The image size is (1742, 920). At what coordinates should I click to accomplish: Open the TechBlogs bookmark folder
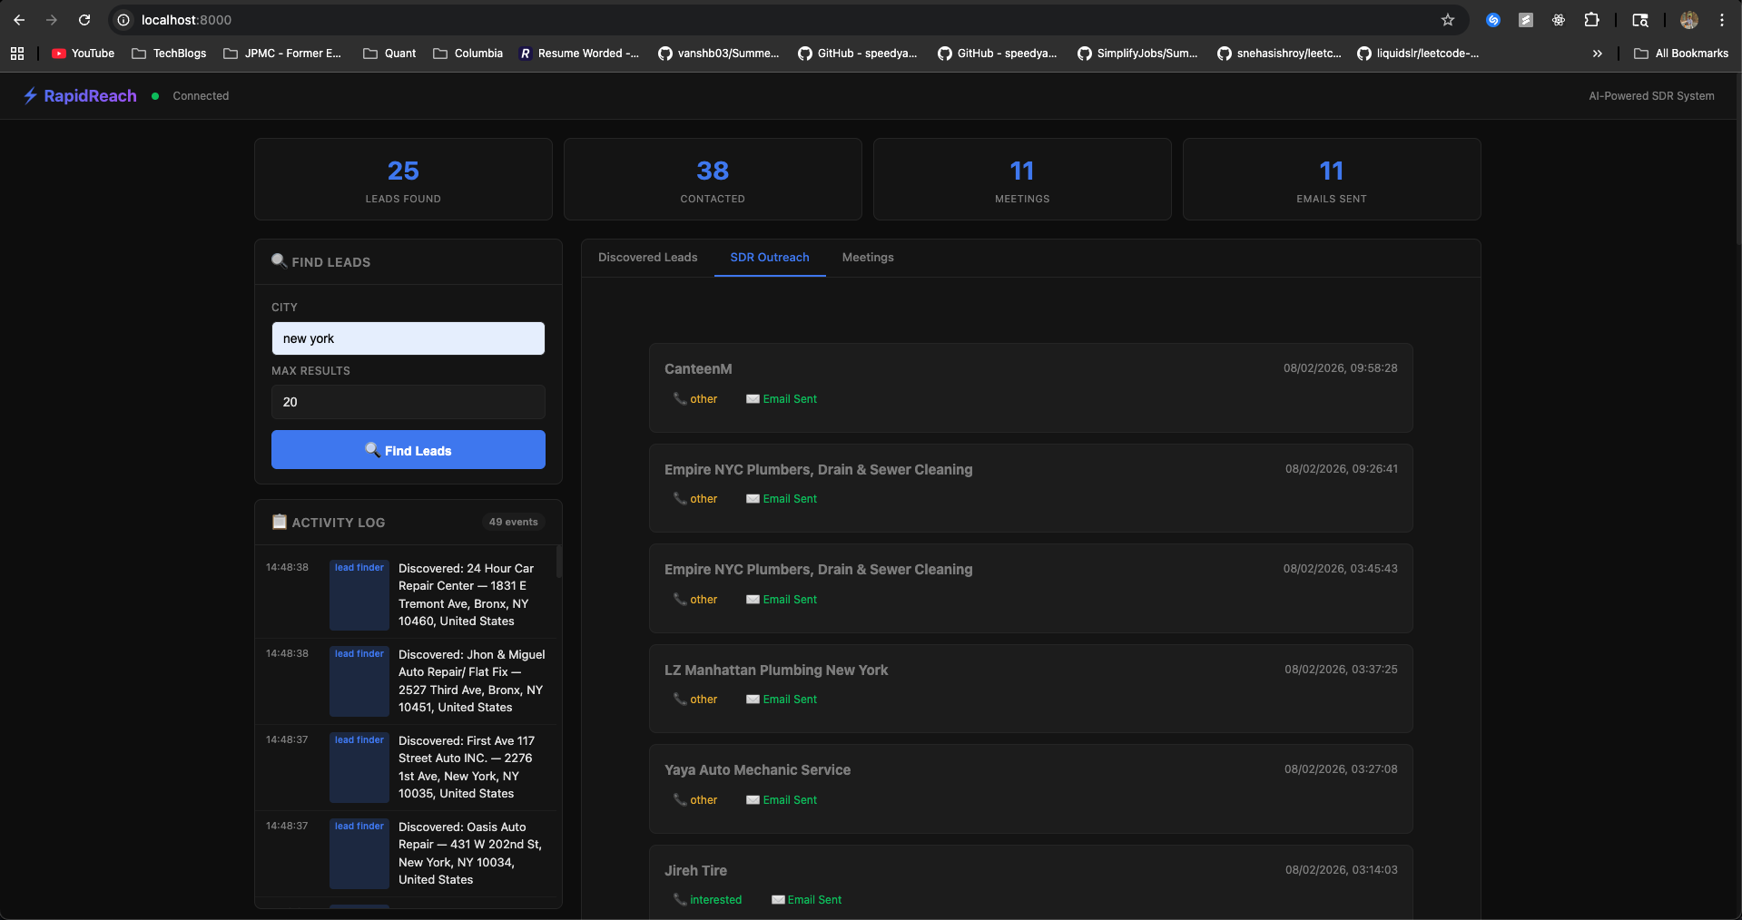(170, 54)
